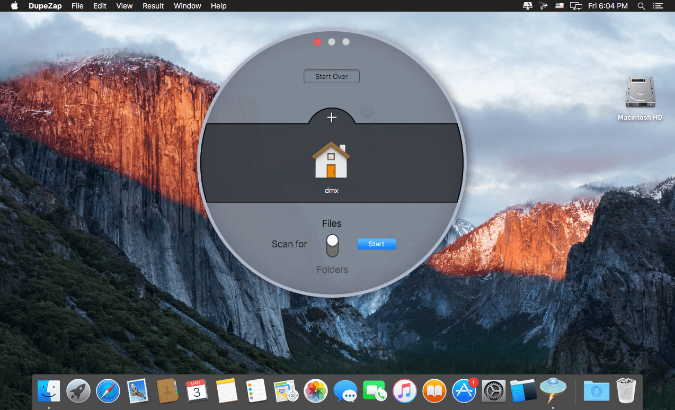Open the Window menu

coord(188,6)
